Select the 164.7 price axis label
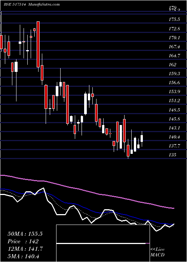 175,56
